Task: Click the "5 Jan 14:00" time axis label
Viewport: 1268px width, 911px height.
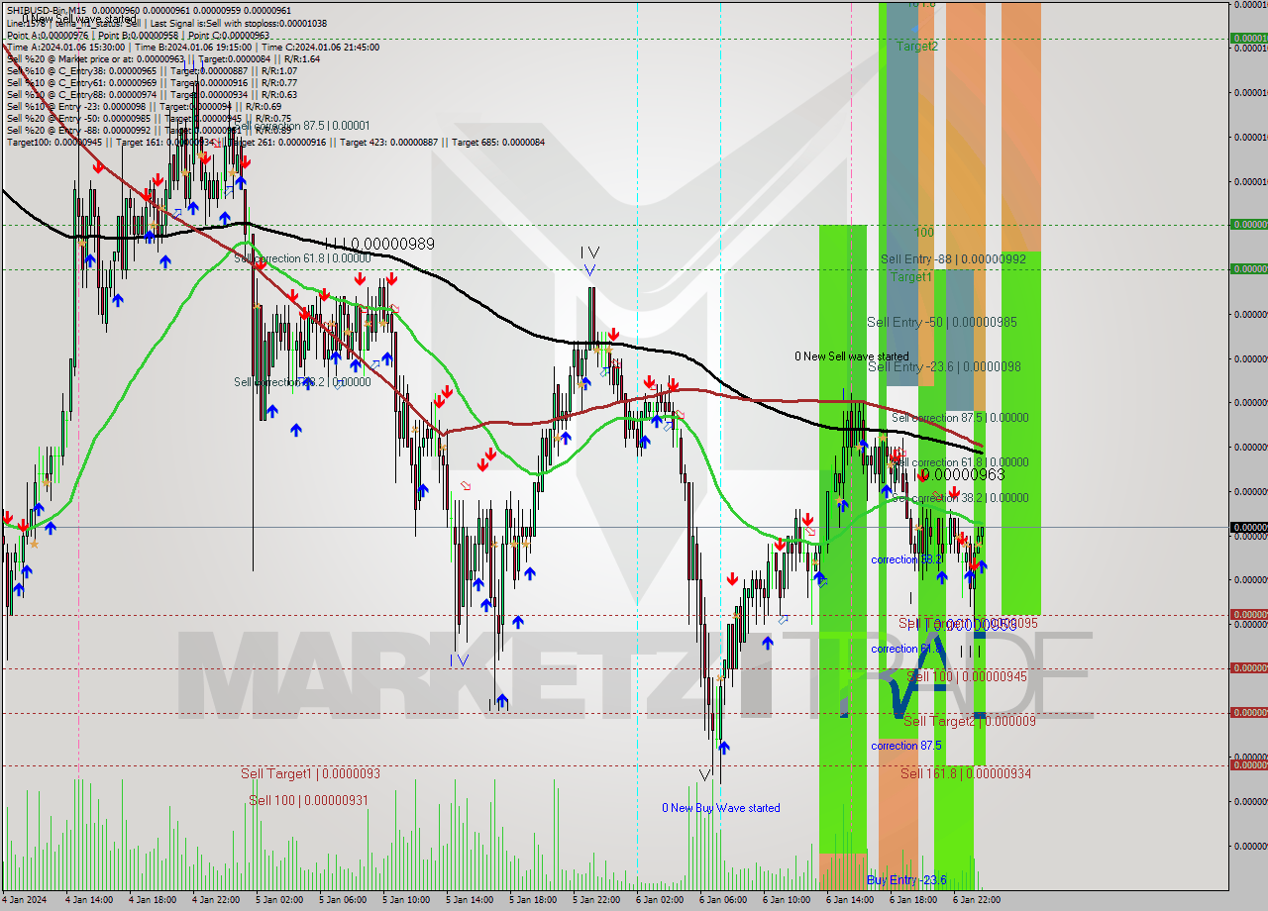Action: (468, 900)
